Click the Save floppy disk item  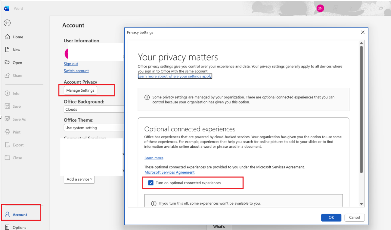pyautogui.click(x=13, y=106)
